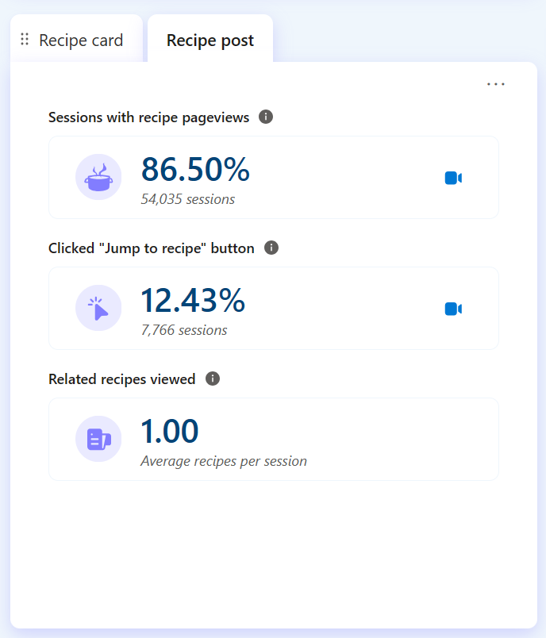Click the 7,766 sessions text
Screen dimensions: 546x638
click(x=184, y=330)
